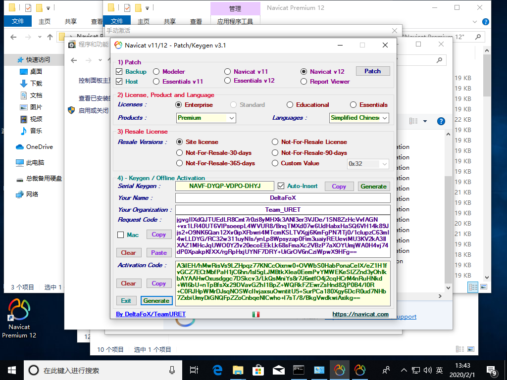Open File Explorer from the taskbar
507x380 pixels.
pyautogui.click(x=238, y=370)
